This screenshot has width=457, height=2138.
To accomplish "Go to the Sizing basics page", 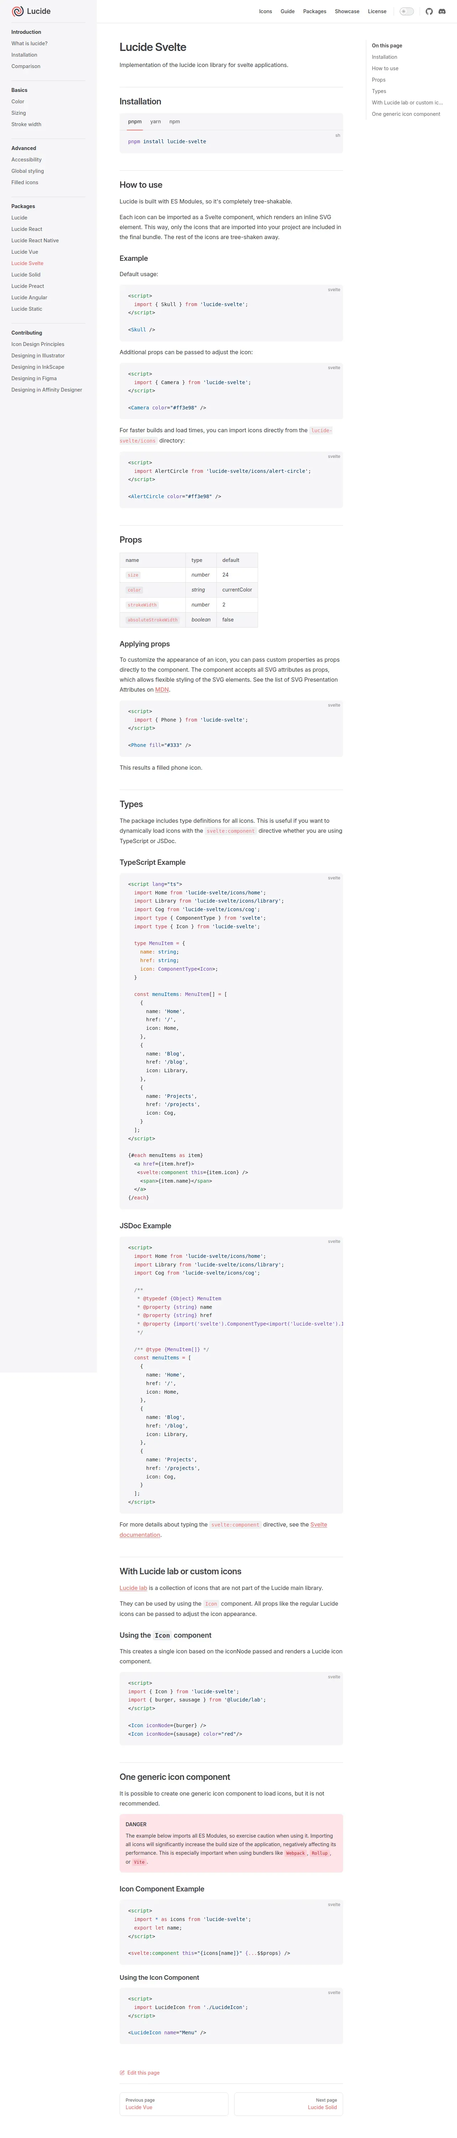I will pyautogui.click(x=18, y=113).
